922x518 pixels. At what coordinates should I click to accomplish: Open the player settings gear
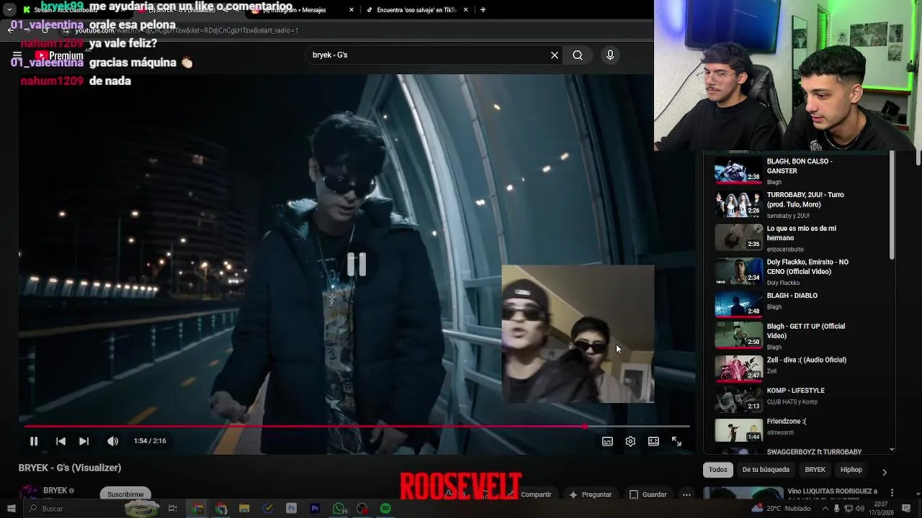630,441
